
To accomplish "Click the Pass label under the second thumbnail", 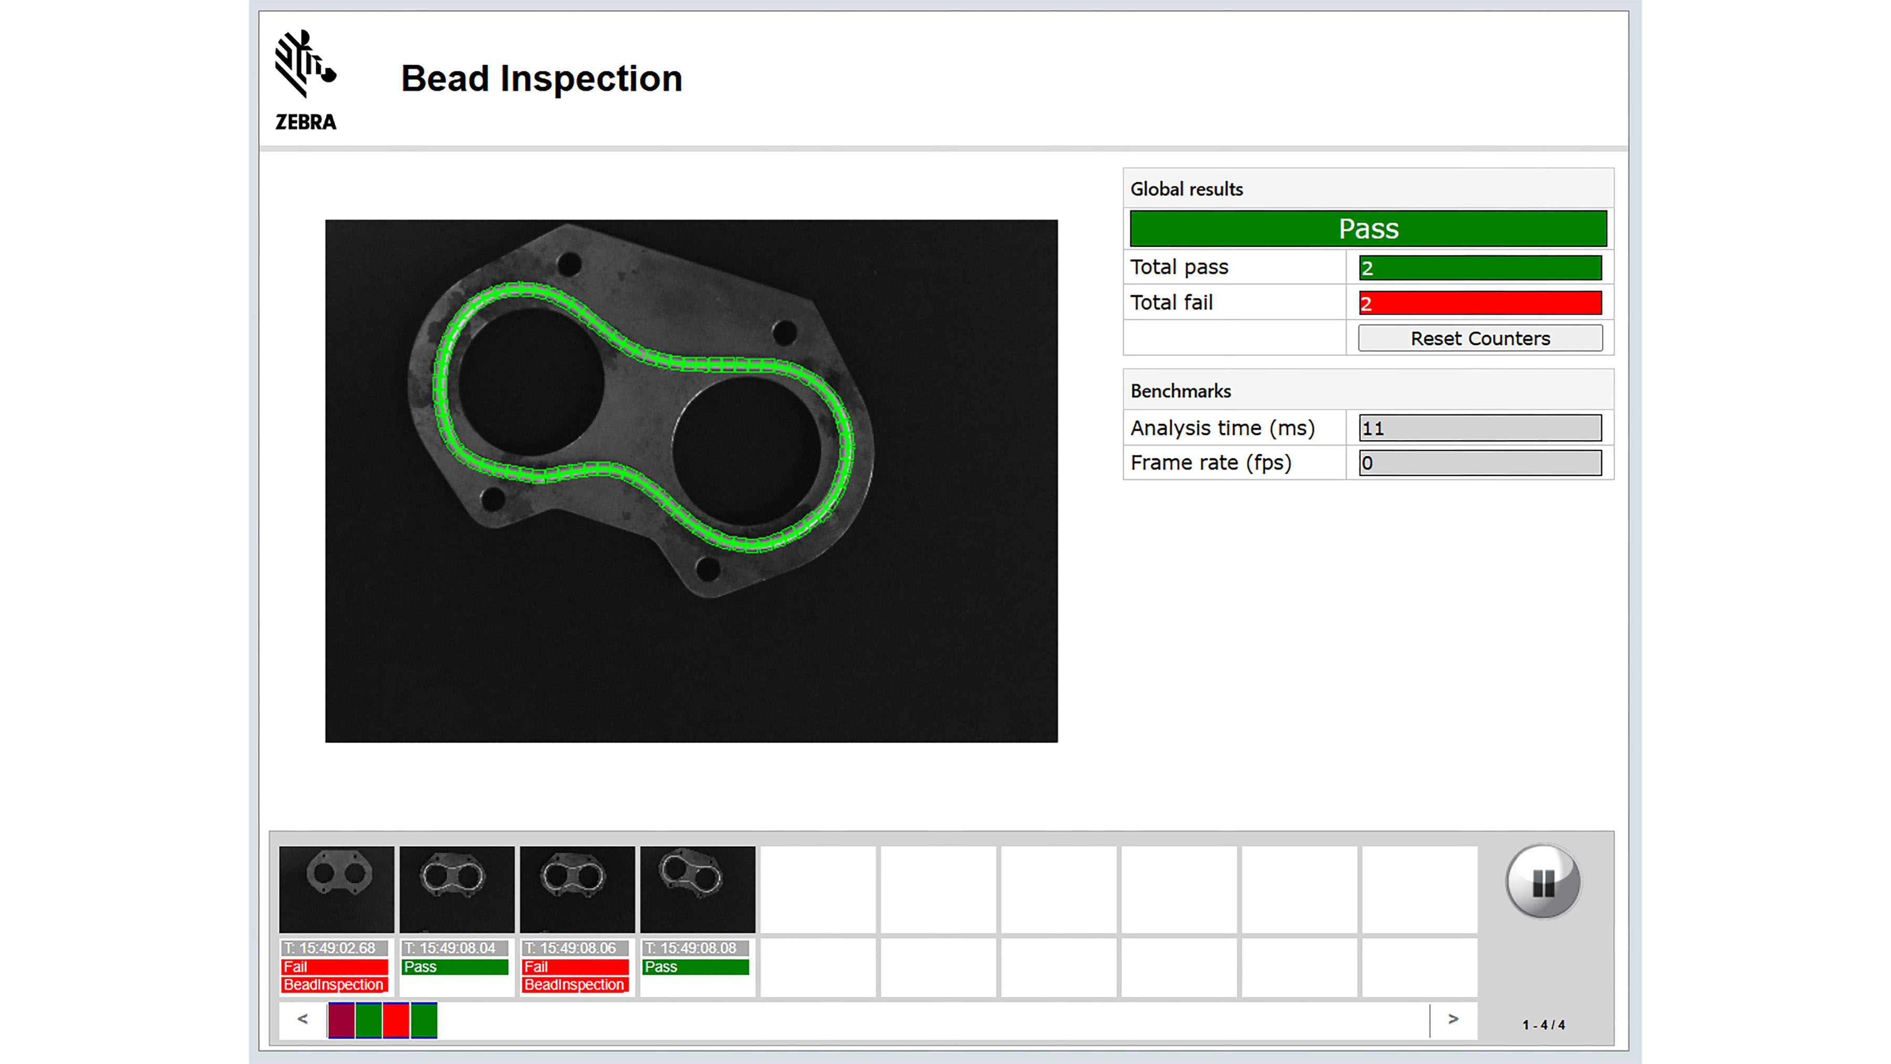I will coord(456,966).
